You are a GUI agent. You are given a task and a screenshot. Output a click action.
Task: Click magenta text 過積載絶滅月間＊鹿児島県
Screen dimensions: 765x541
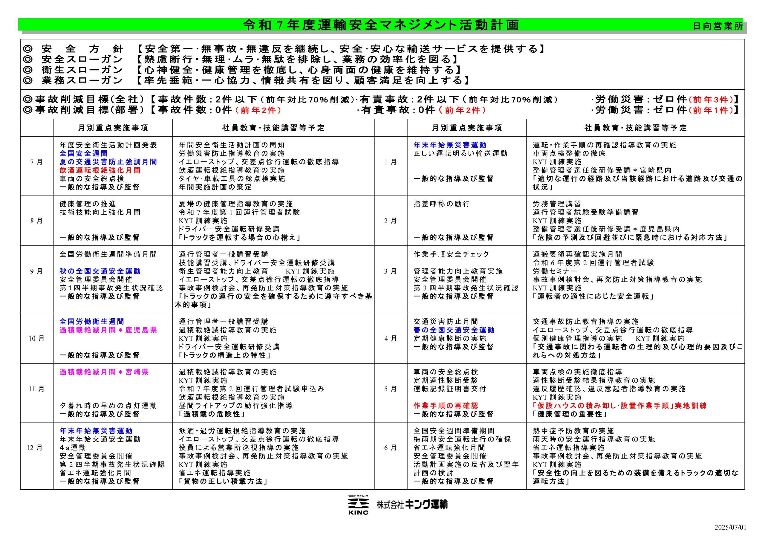(x=108, y=330)
